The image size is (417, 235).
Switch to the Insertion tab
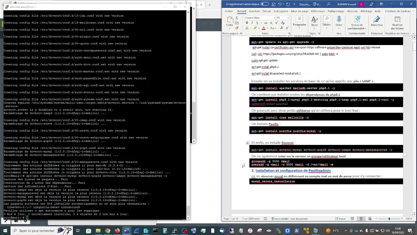[254, 11]
